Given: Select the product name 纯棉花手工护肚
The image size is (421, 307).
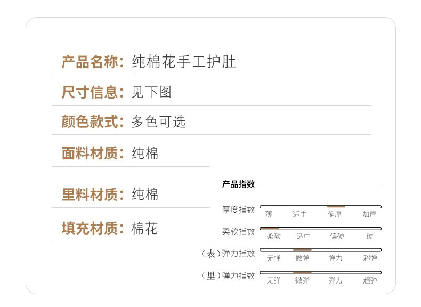Looking at the screenshot, I should click(x=184, y=62).
